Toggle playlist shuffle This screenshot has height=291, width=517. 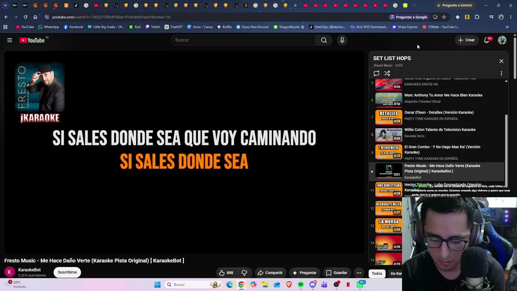pyautogui.click(x=387, y=73)
